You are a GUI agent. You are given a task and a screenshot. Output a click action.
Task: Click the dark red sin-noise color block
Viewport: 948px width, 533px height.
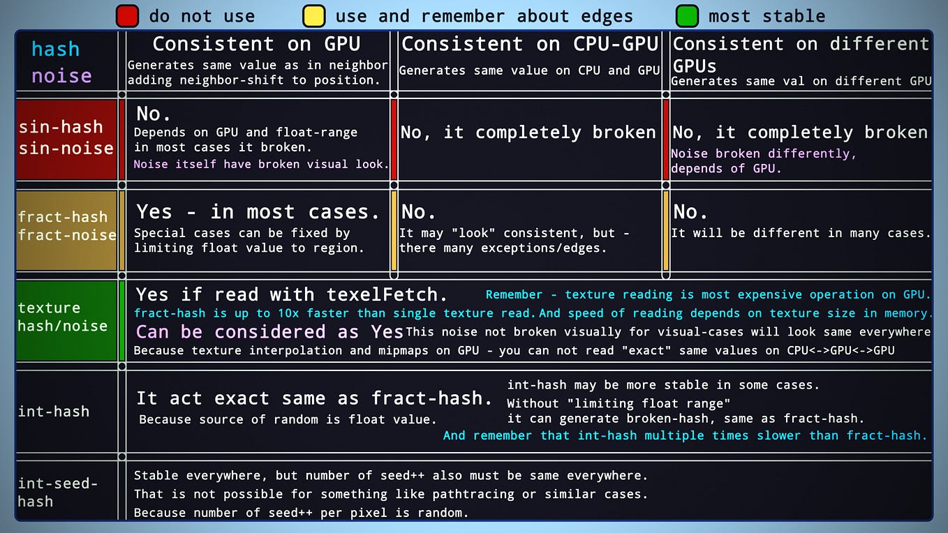click(x=66, y=139)
